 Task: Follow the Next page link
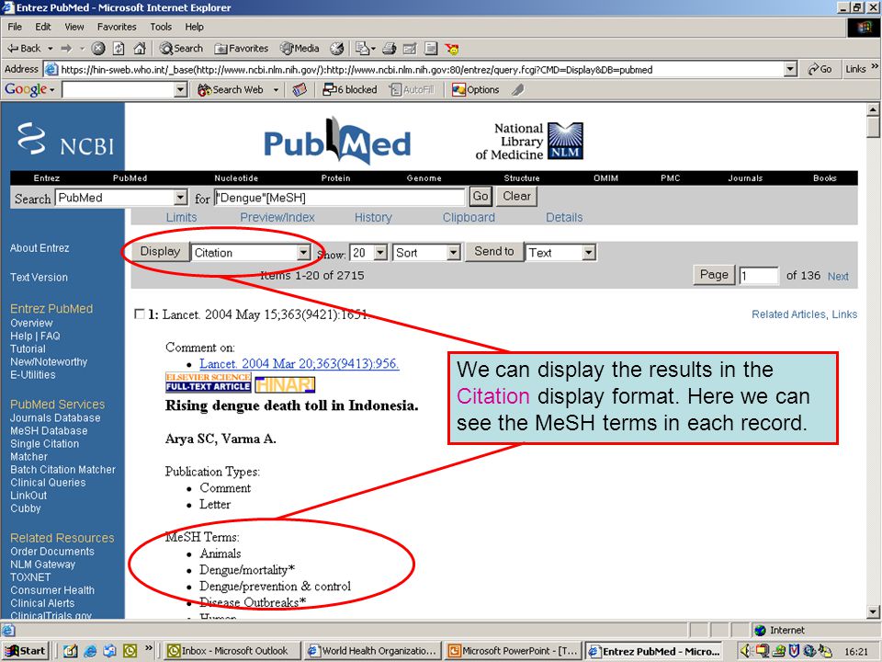(x=838, y=276)
